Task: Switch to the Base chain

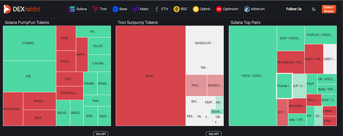Action: click(x=120, y=9)
